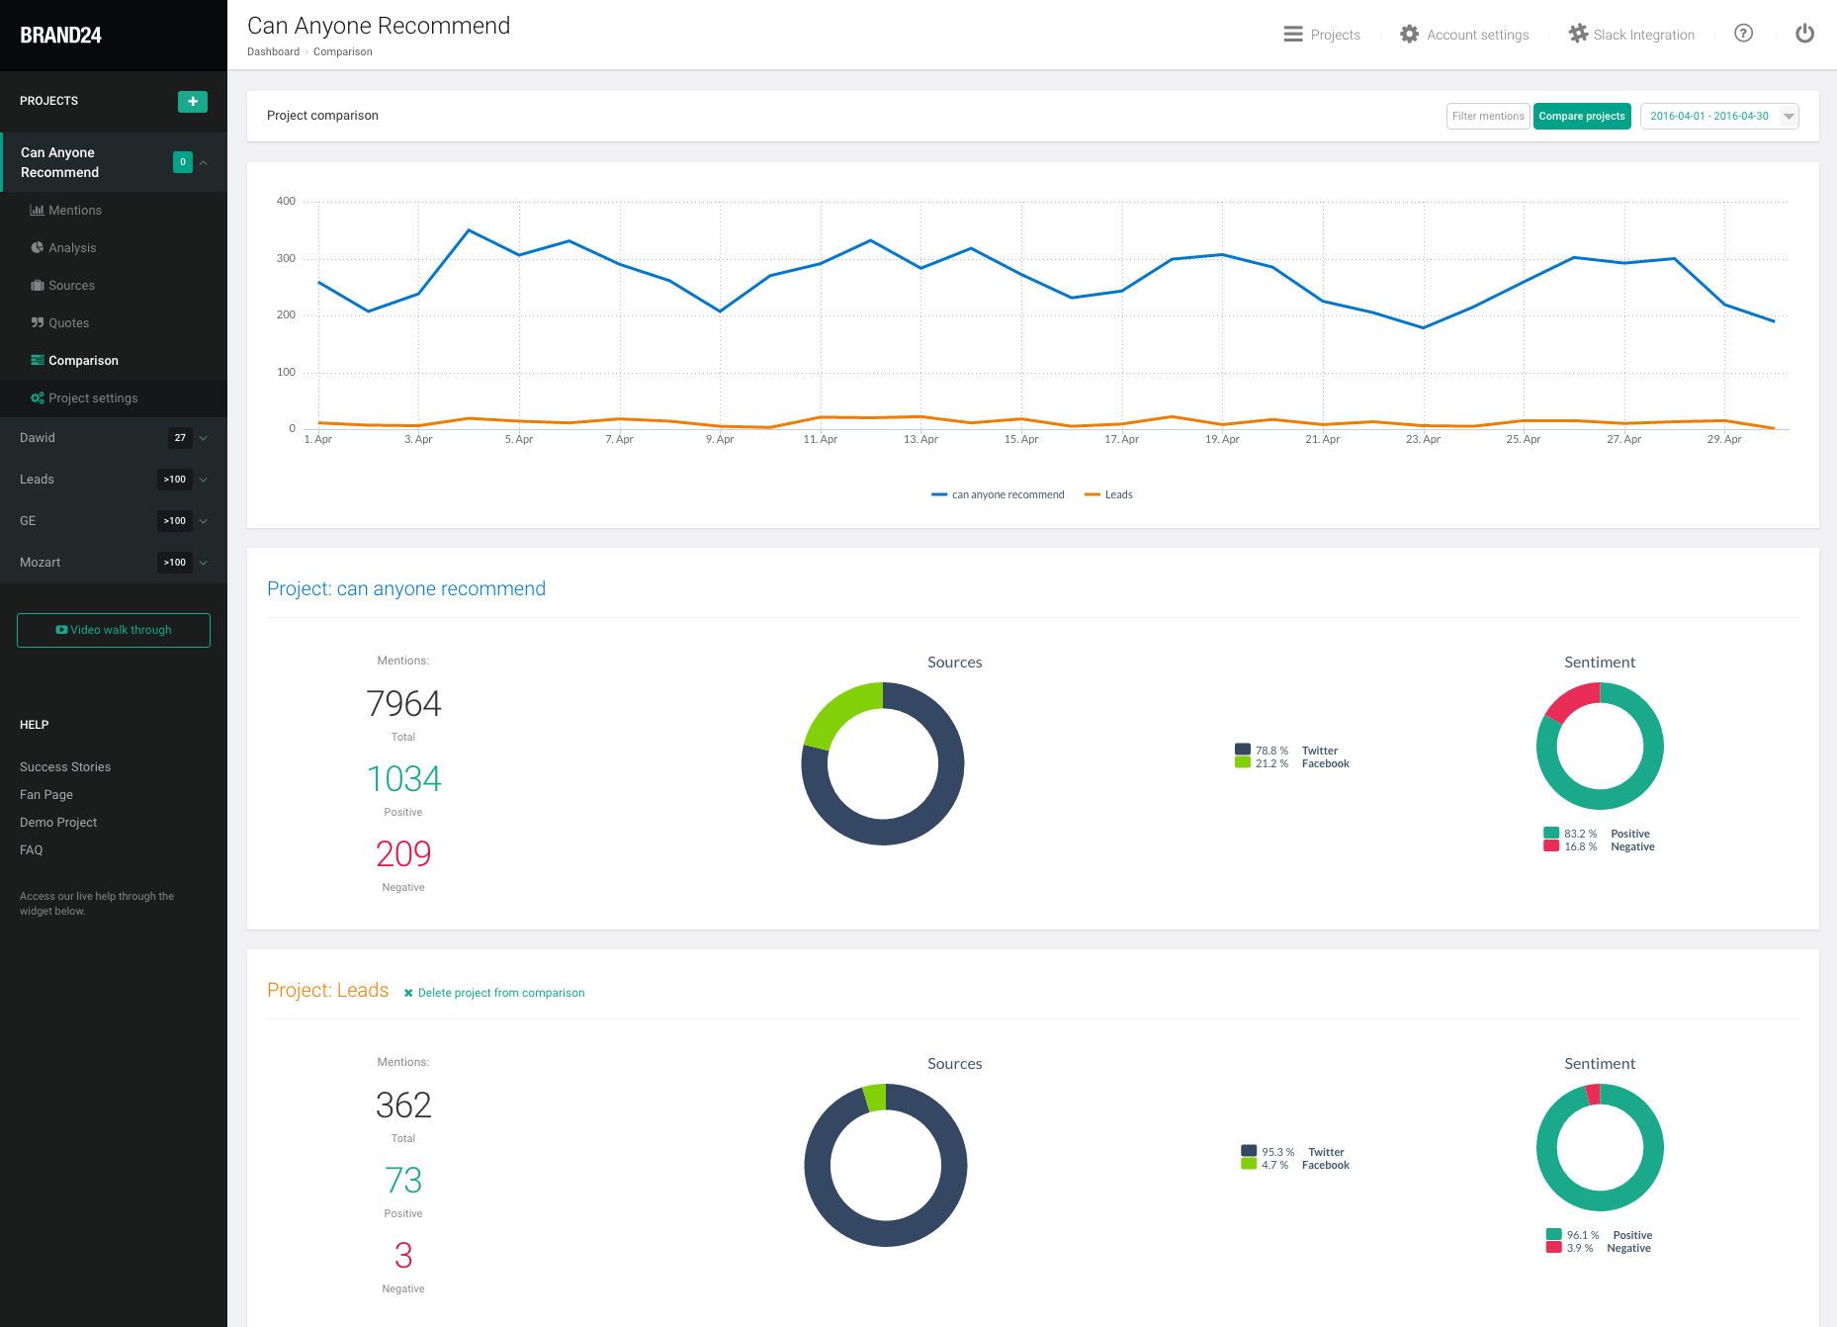The height and width of the screenshot is (1327, 1837).
Task: Expand the Dawid project in the sidebar
Action: click(204, 438)
